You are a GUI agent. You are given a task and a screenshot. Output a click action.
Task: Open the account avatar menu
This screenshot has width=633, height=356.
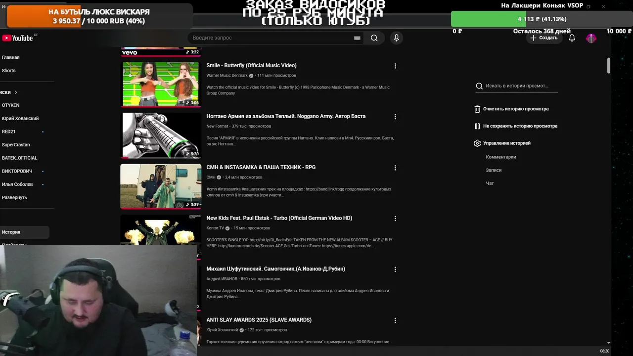click(x=591, y=38)
